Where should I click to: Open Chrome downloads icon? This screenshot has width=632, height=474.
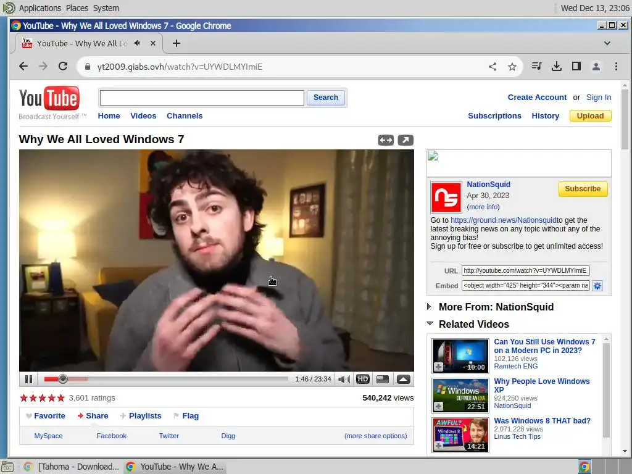pos(556,66)
